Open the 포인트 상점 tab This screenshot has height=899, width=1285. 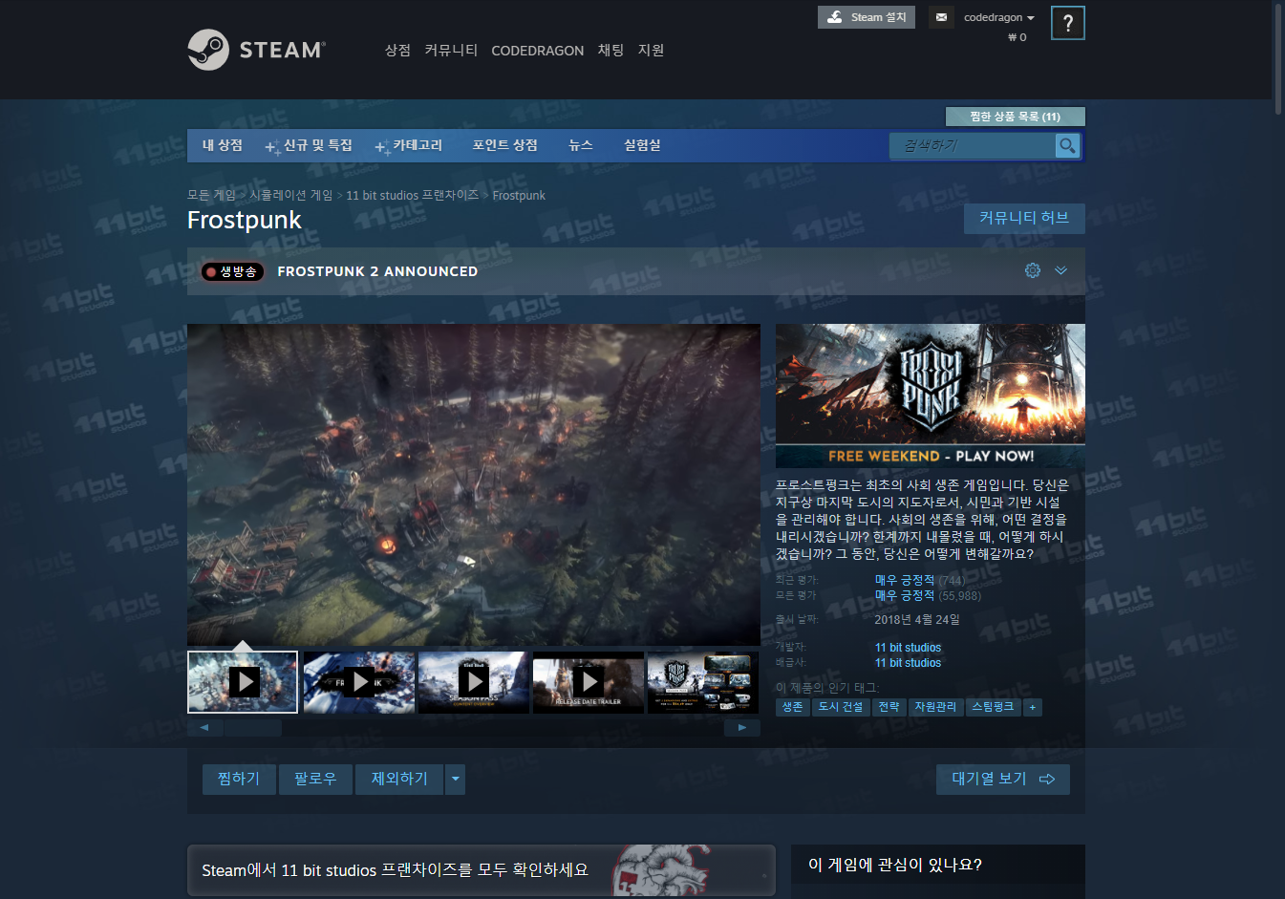click(x=504, y=145)
